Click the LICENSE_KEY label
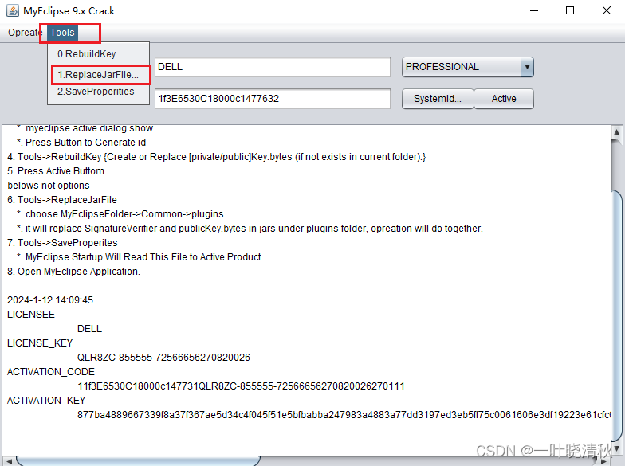 (x=40, y=343)
